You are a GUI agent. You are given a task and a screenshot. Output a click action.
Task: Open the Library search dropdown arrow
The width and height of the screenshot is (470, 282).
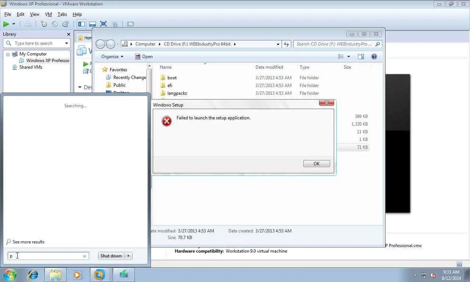66,43
